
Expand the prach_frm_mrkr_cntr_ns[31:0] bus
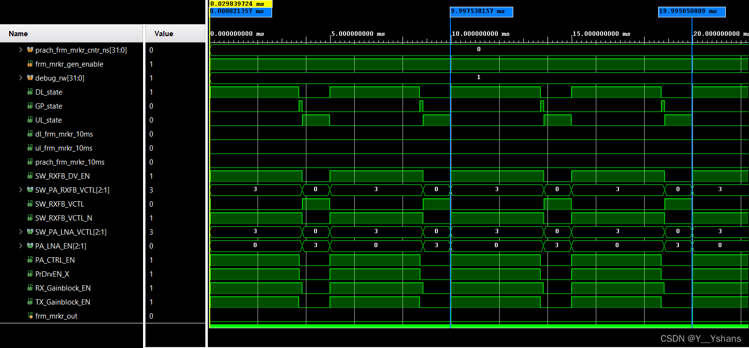(20, 50)
